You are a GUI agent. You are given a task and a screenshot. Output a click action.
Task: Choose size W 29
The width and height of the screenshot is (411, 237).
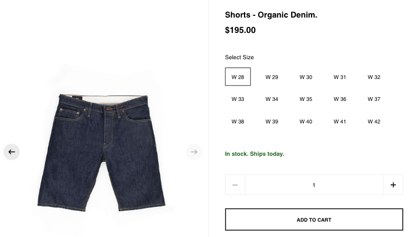[x=272, y=77]
